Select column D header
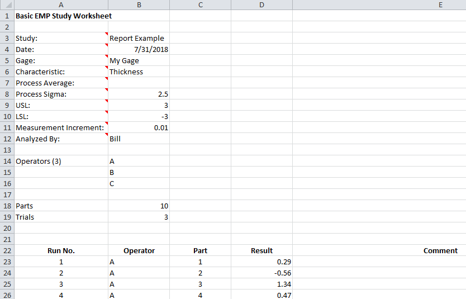Viewport: 466px width, 299px height. 262,5
